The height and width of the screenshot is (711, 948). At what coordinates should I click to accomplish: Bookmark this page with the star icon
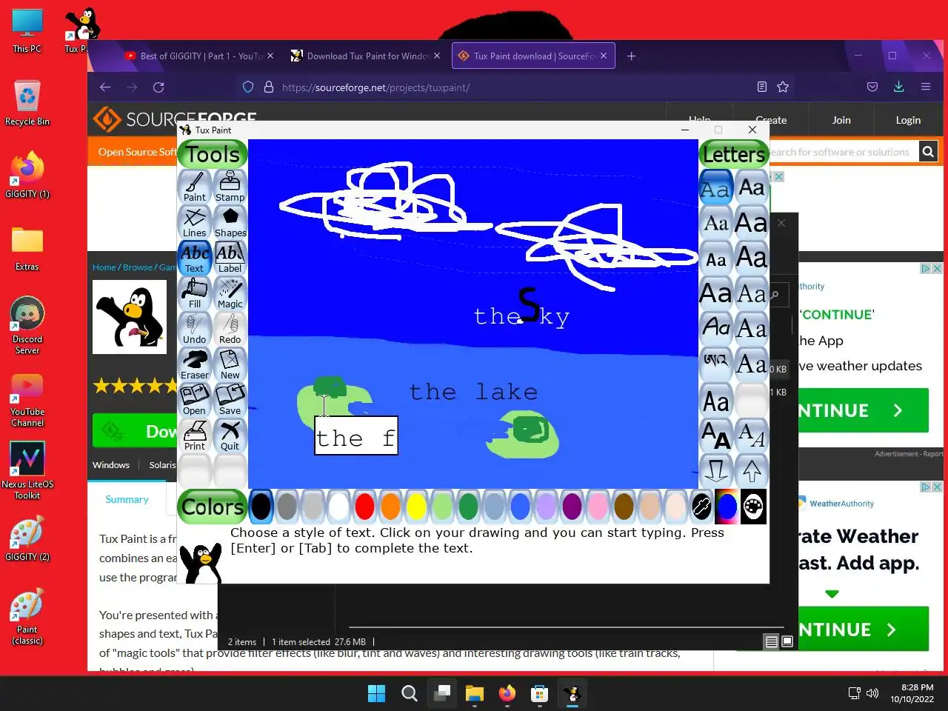tap(783, 87)
